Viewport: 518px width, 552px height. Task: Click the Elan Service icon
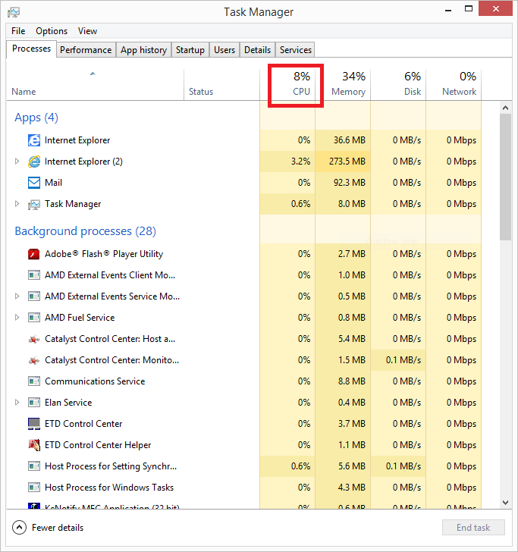pyautogui.click(x=34, y=403)
